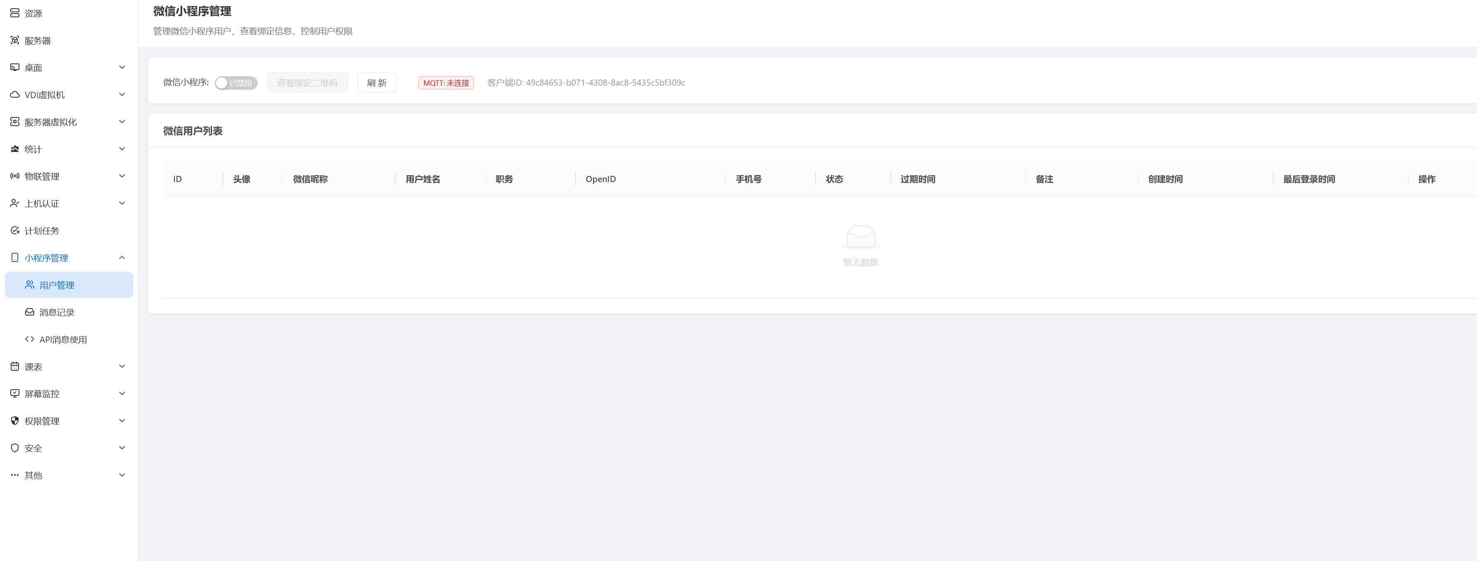This screenshot has width=1477, height=561.
Task: Select the API消息使用 code icon
Action: pos(30,339)
